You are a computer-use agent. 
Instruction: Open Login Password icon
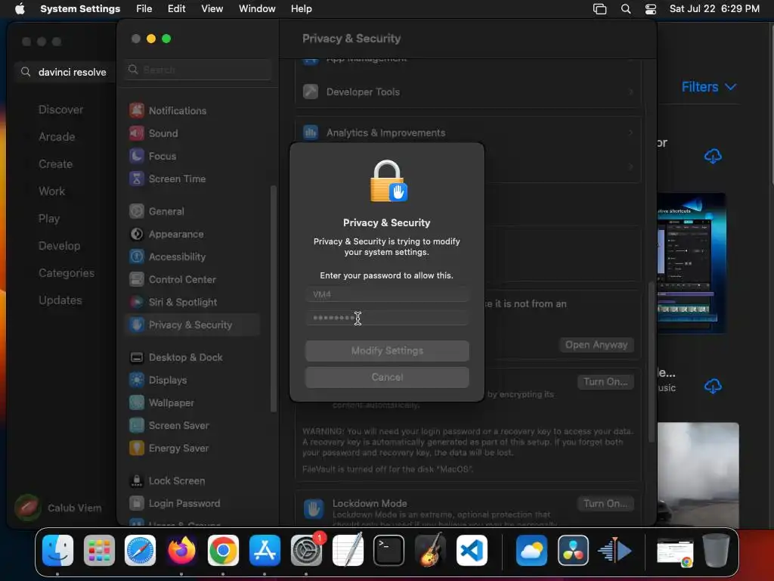[x=137, y=503]
